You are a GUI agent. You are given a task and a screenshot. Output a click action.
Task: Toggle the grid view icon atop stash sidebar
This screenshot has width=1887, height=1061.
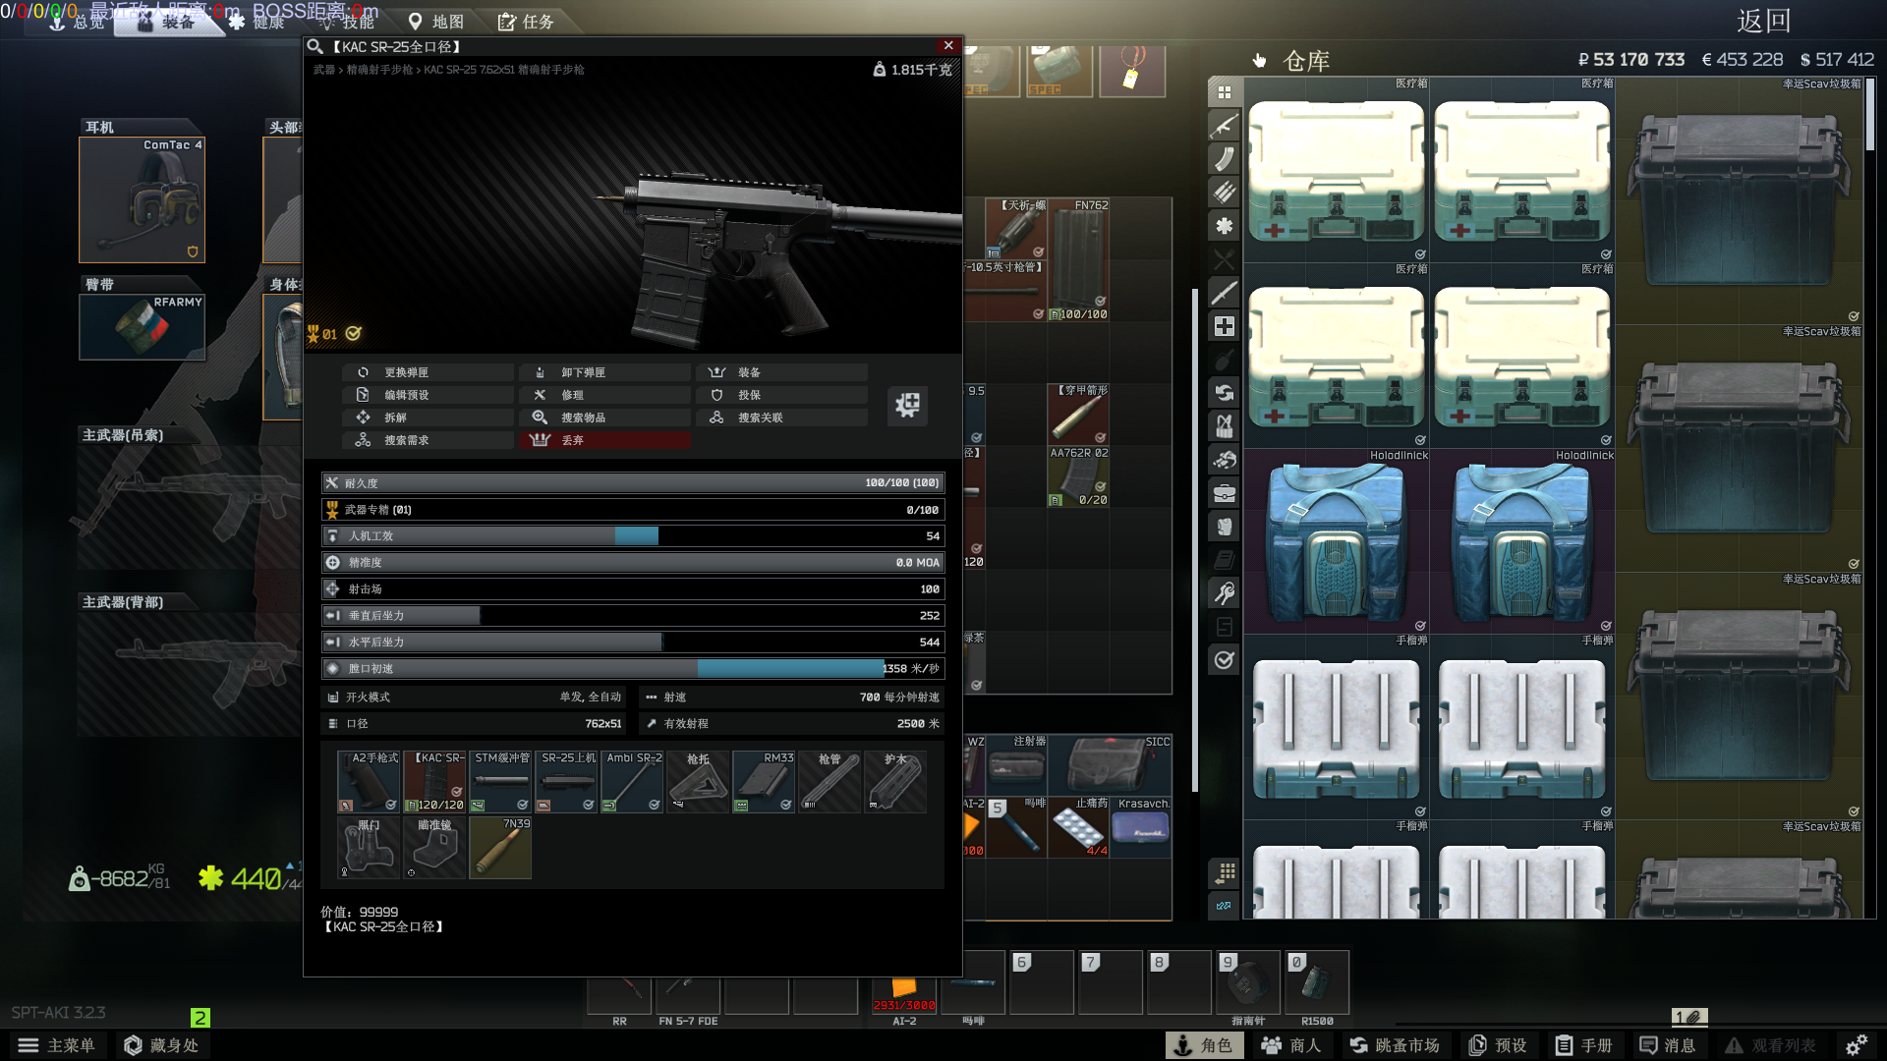(x=1224, y=92)
